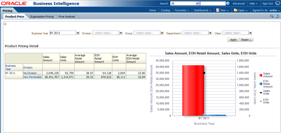281x133 pixels.
Task: Click the EOH Units legend marker
Action: click(261, 101)
